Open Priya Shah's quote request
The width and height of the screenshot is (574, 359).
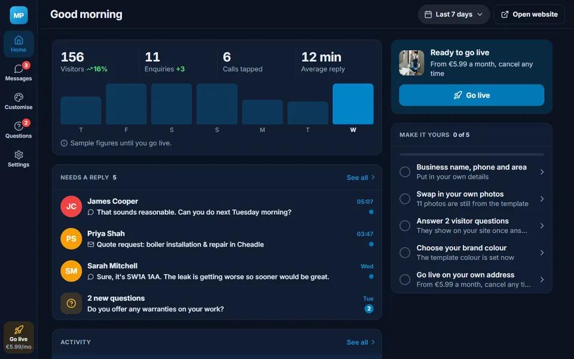[x=217, y=239]
